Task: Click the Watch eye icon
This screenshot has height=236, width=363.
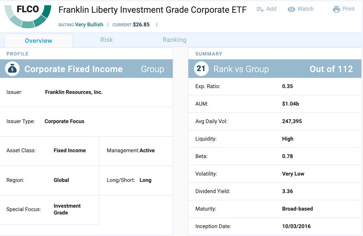Action: coord(291,9)
